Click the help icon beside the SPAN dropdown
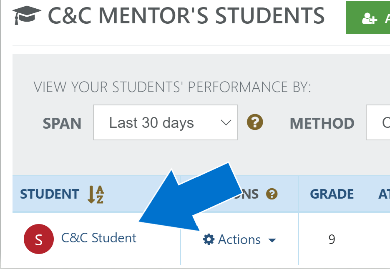Image resolution: width=390 pixels, height=269 pixels. (255, 122)
